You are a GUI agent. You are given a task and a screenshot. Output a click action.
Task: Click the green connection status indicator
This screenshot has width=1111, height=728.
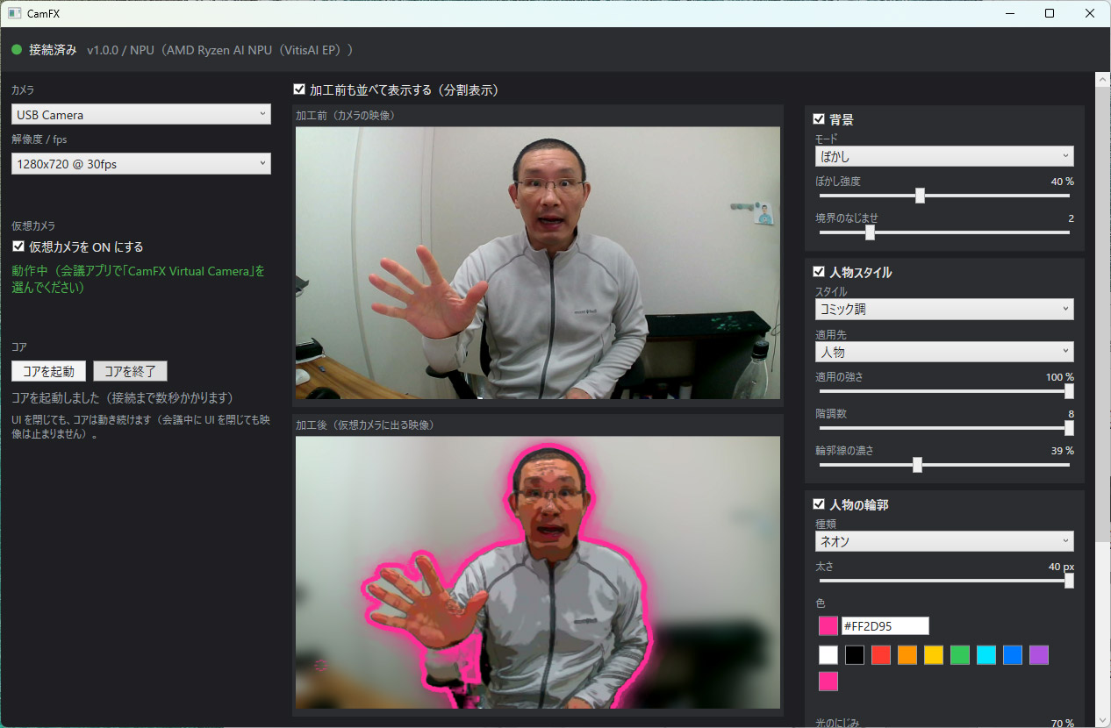(x=17, y=50)
